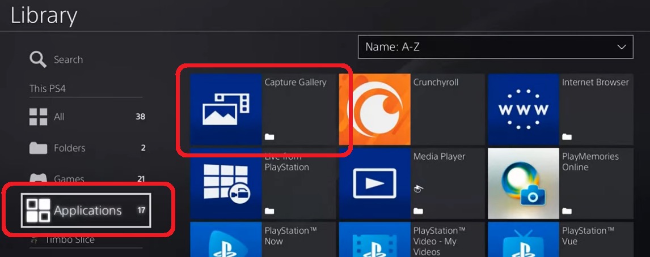Select the Applications category label
The width and height of the screenshot is (650, 257).
pyautogui.click(x=88, y=211)
